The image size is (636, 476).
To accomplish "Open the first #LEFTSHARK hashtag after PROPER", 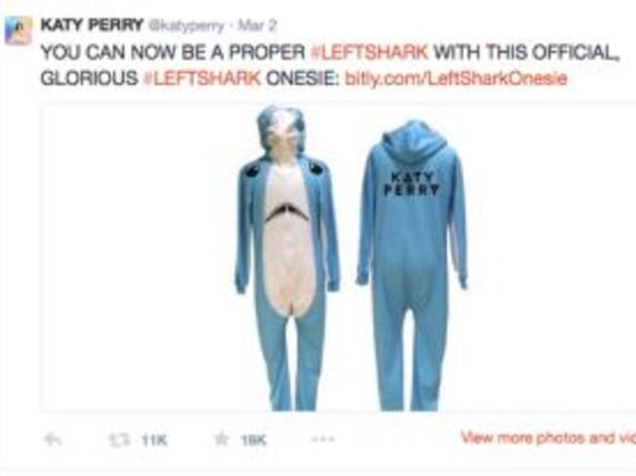I will 369,52.
